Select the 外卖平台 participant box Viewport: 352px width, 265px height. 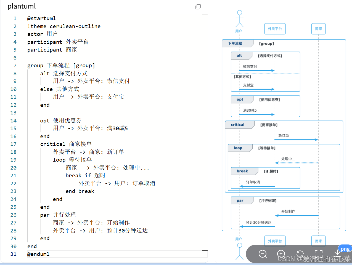click(275, 29)
